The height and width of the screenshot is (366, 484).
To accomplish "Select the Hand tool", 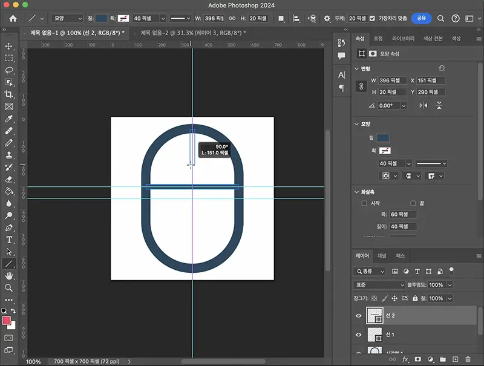I will point(8,276).
